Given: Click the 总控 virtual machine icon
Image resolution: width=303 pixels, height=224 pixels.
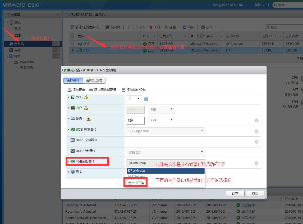Looking at the screenshot, I should pos(80,44).
